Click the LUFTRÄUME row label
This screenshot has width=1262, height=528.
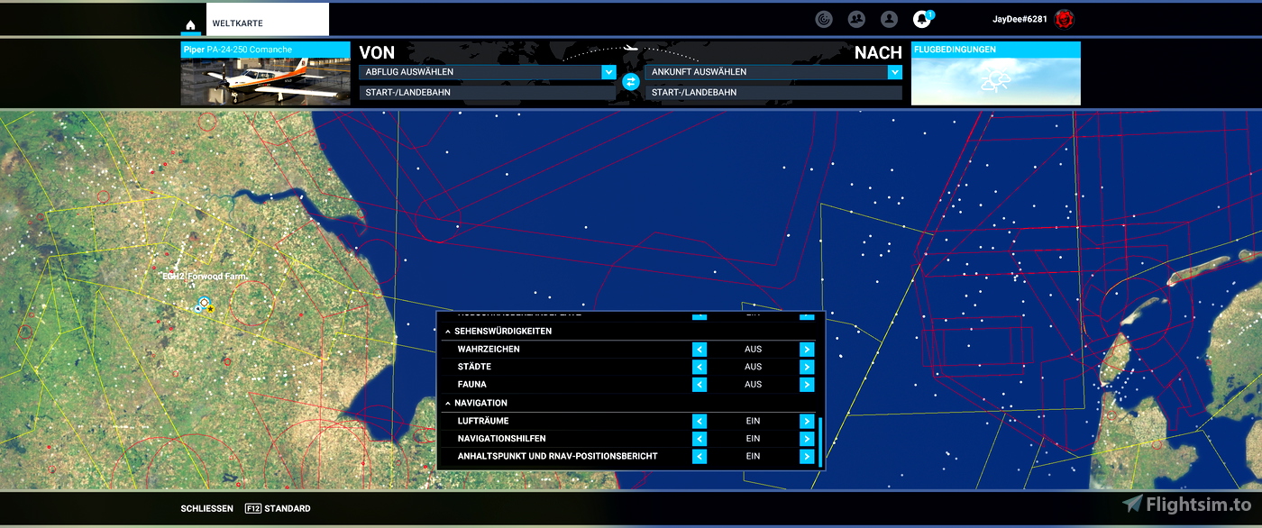483,422
